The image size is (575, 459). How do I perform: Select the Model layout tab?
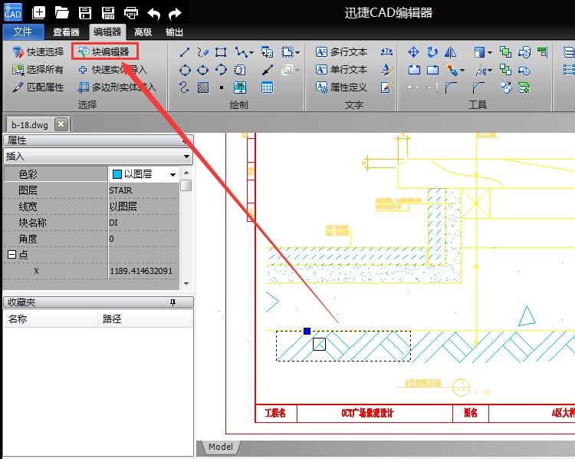[x=221, y=447]
